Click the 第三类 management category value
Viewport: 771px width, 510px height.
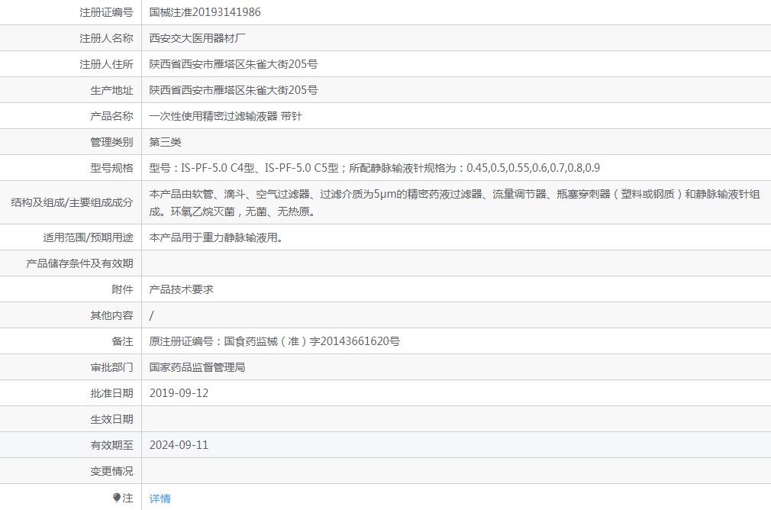coord(165,143)
